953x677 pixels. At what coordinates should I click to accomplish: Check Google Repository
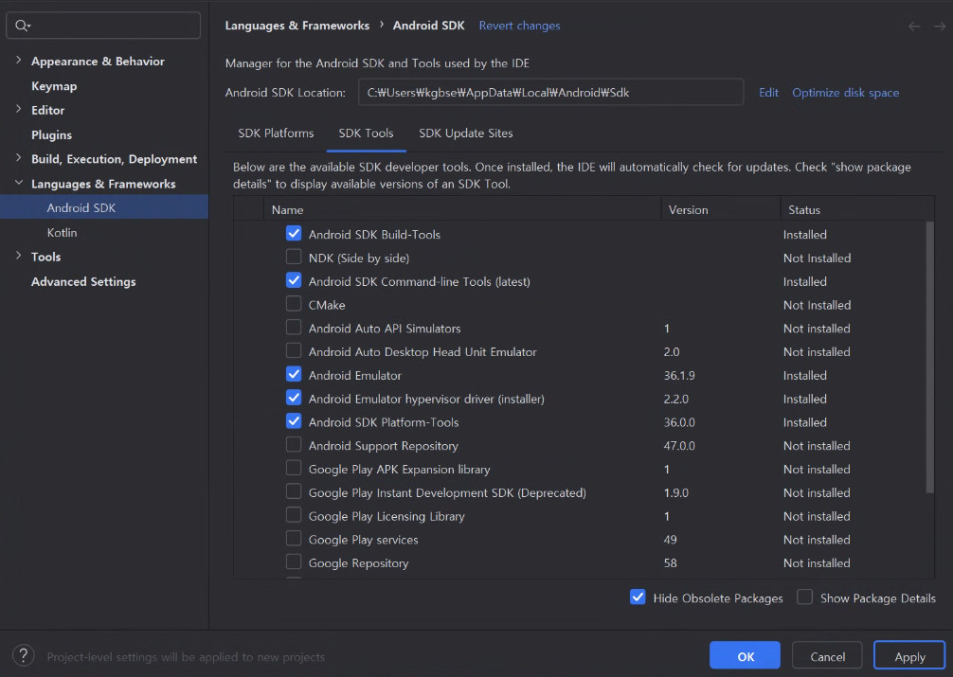coord(294,562)
